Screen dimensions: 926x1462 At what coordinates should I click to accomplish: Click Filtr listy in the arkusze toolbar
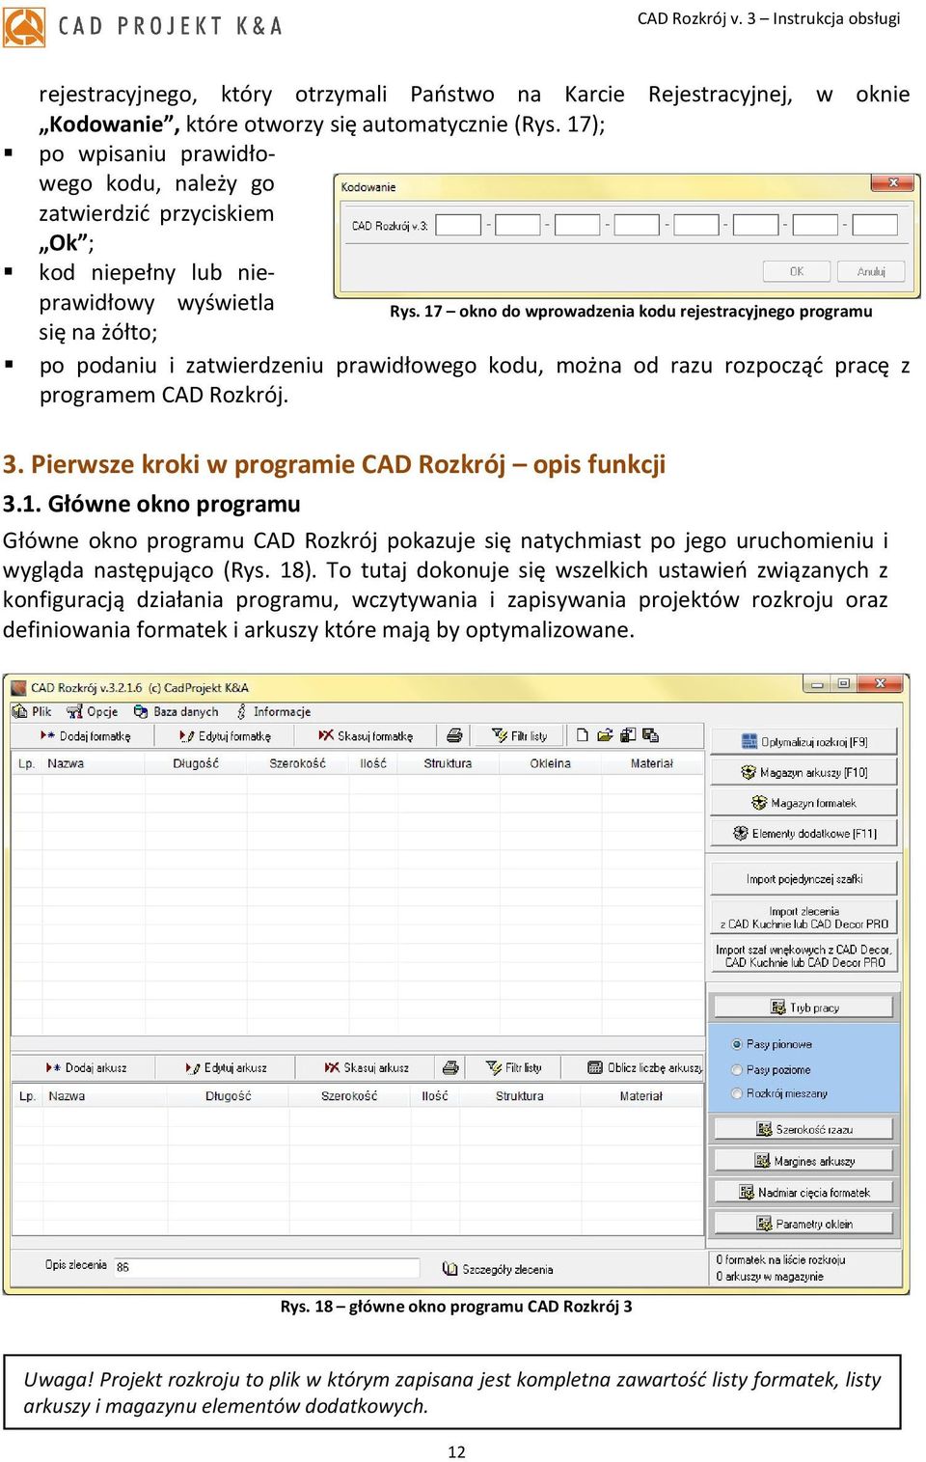514,1067
